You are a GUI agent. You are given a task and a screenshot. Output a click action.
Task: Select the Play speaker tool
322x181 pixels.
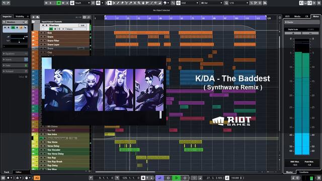coord(155,3)
